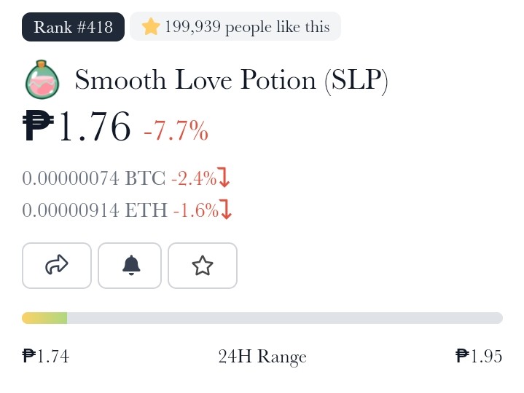The image size is (524, 393).
Task: Click the share arrow button
Action: (57, 266)
